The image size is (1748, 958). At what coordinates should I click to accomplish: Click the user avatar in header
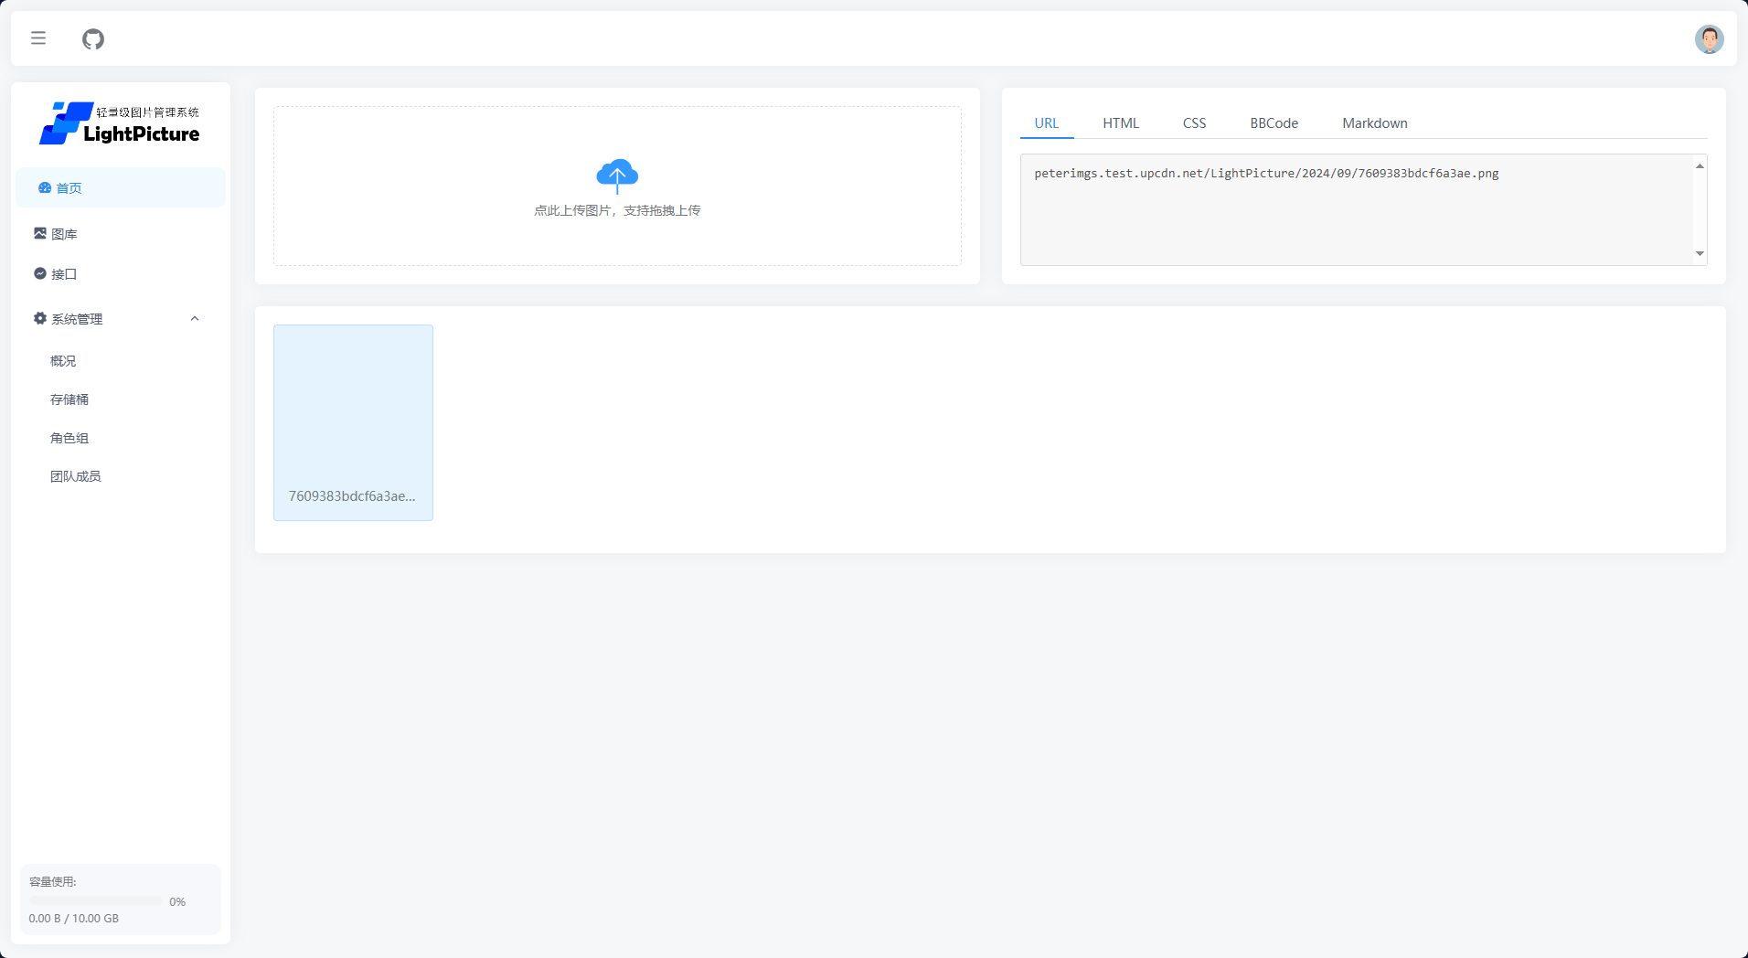click(1708, 39)
